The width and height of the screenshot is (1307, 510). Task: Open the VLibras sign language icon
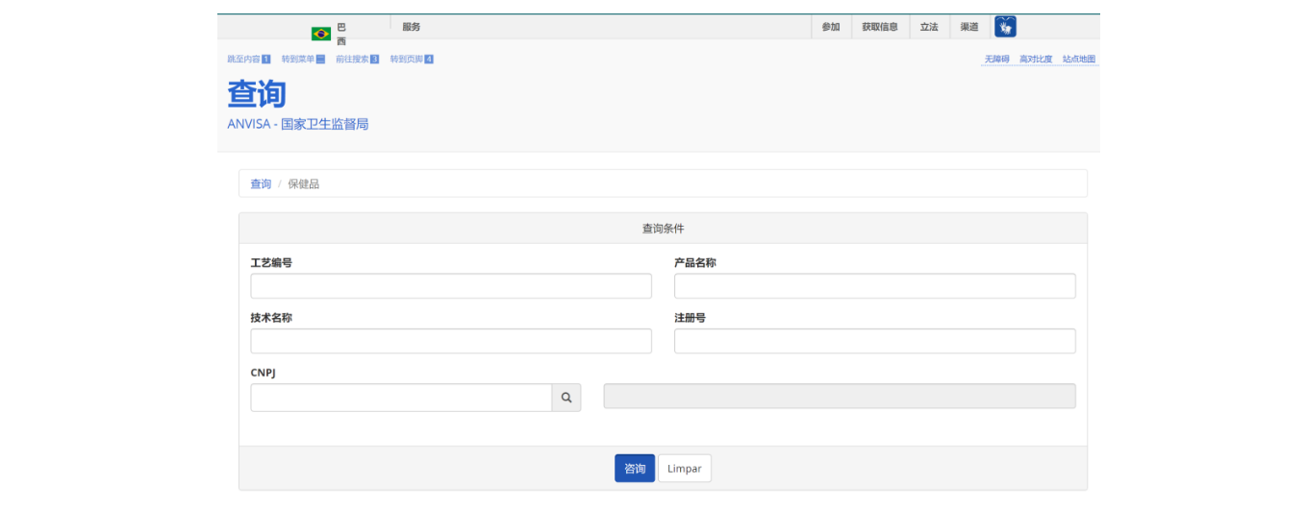coord(1005,27)
